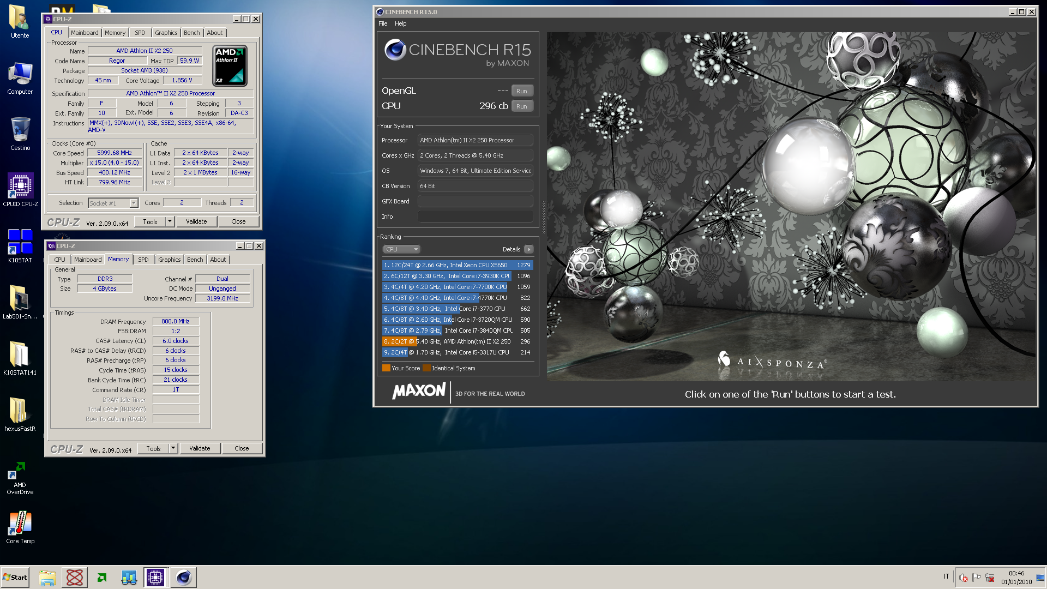
Task: Select ranking row Intel Xeon CPU X5650
Action: click(x=458, y=265)
